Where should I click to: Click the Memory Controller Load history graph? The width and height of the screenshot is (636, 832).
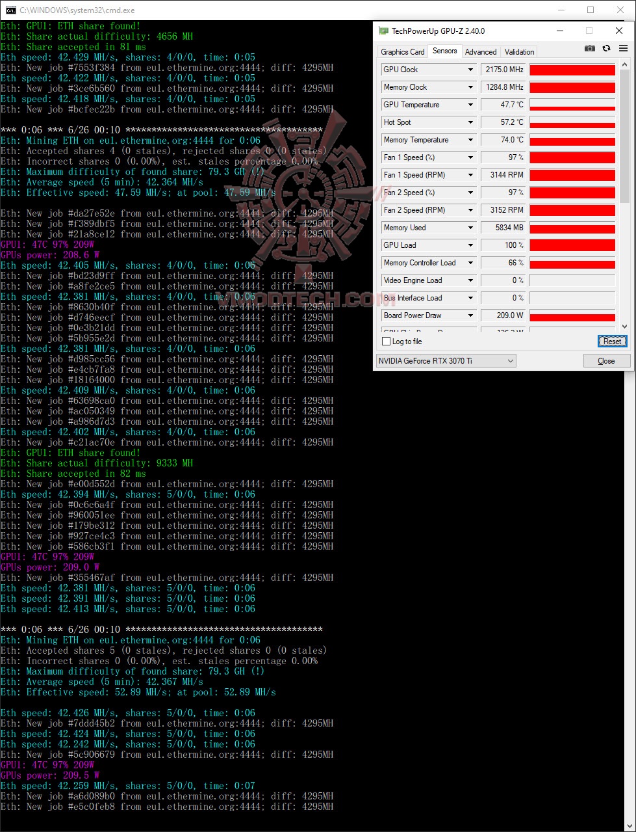point(572,263)
